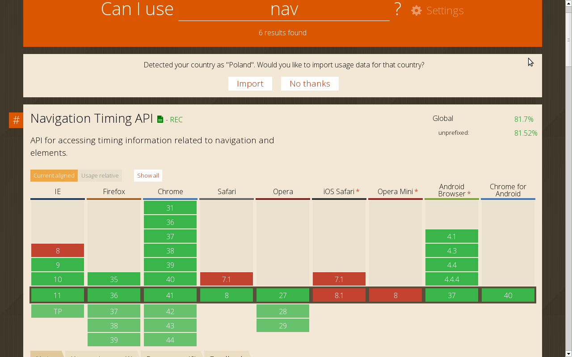Click the Firefox 35 cell

tap(114, 279)
